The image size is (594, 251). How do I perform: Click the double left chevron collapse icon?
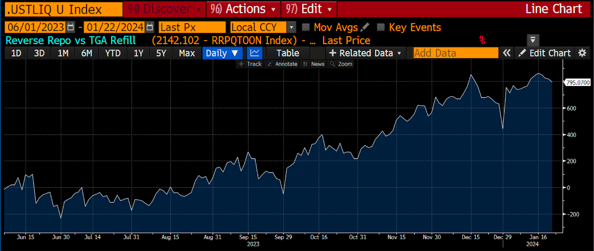click(x=507, y=53)
